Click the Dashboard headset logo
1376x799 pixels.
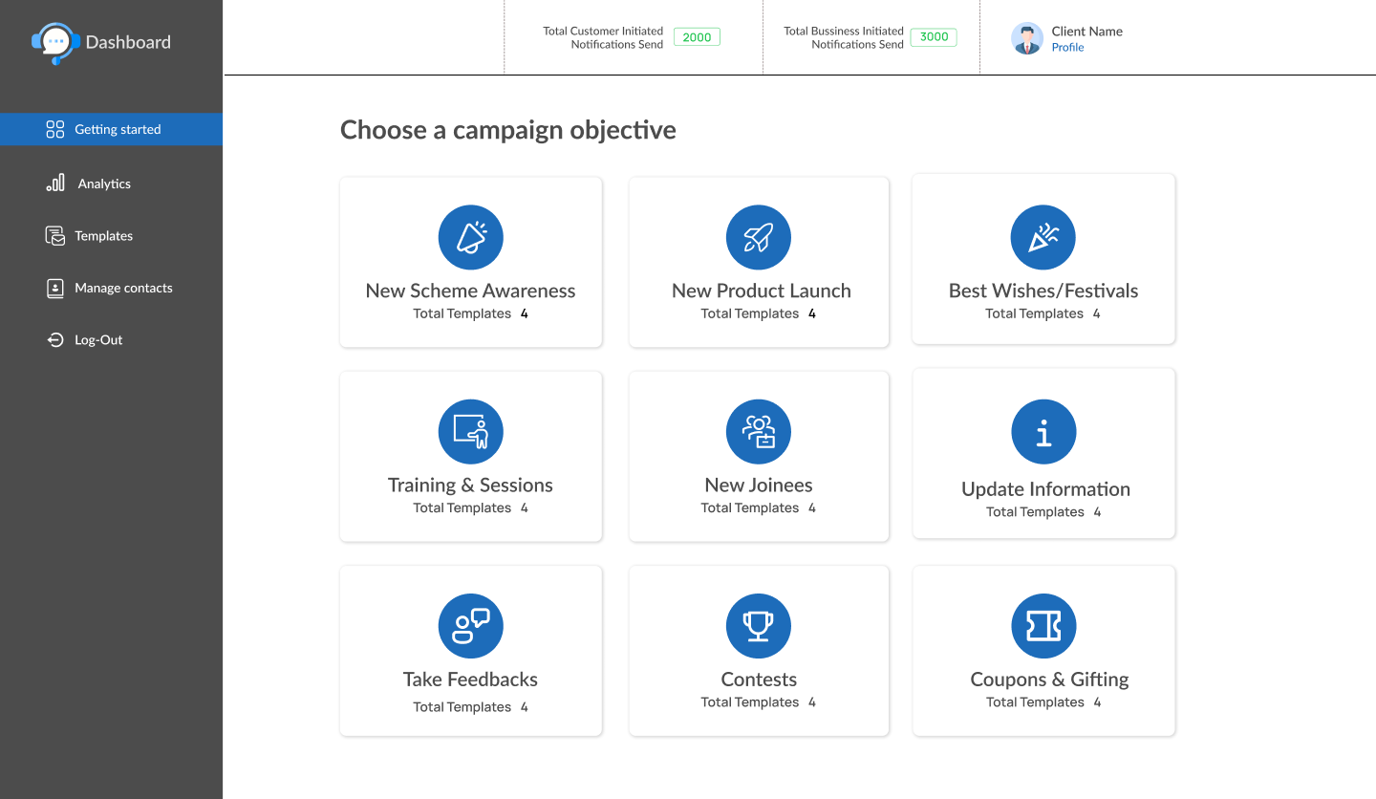55,42
